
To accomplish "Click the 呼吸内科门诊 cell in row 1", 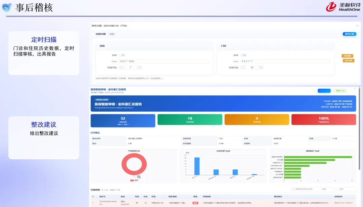I will click(x=157, y=203).
